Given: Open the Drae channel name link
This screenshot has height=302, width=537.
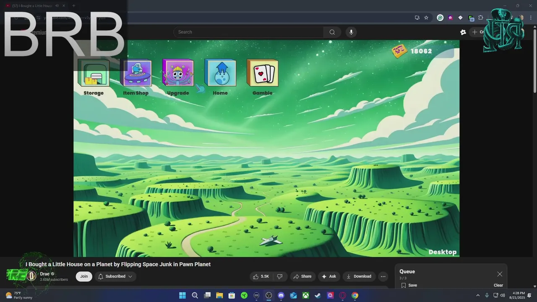Looking at the screenshot, I should [45, 274].
